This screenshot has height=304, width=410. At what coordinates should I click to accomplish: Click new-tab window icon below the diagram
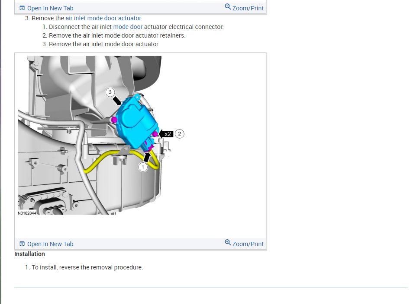coord(22,244)
